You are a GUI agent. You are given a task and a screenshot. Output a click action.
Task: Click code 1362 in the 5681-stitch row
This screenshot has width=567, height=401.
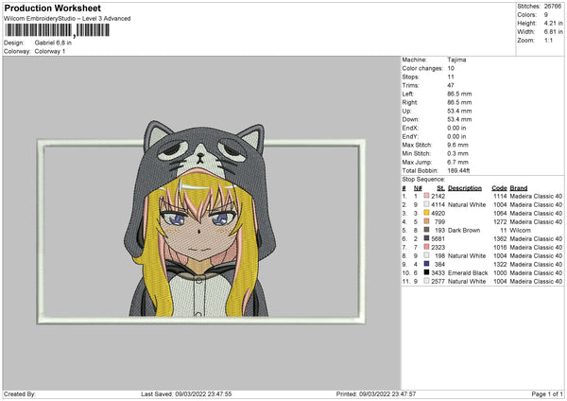500,238
